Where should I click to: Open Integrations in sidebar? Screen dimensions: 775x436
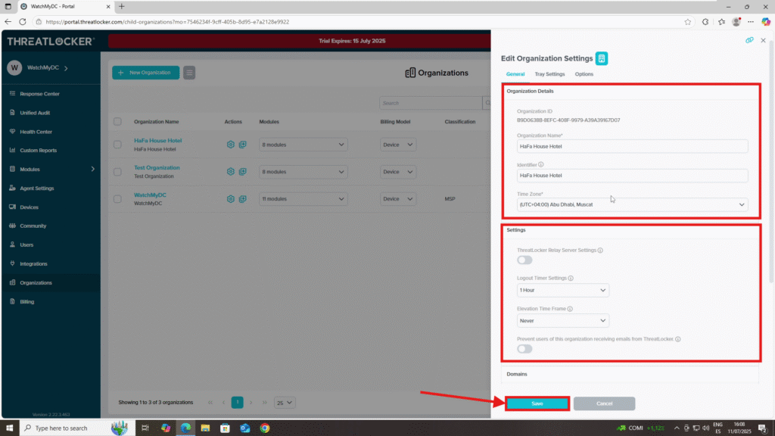pyautogui.click(x=33, y=264)
